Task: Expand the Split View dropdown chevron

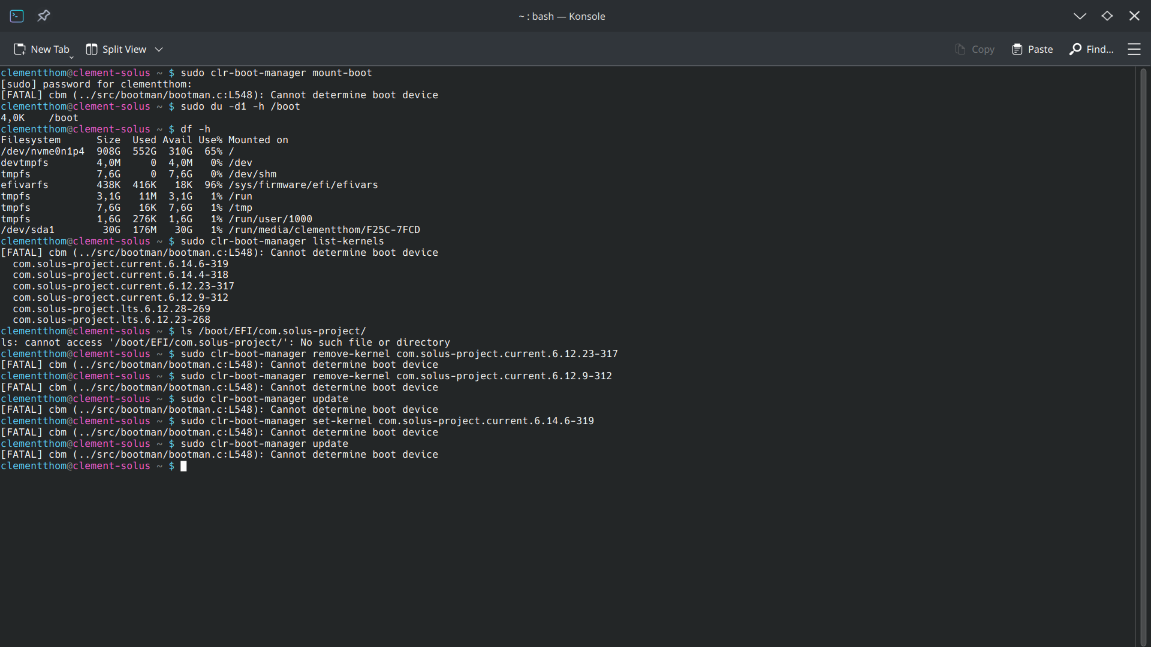Action: tap(159, 49)
